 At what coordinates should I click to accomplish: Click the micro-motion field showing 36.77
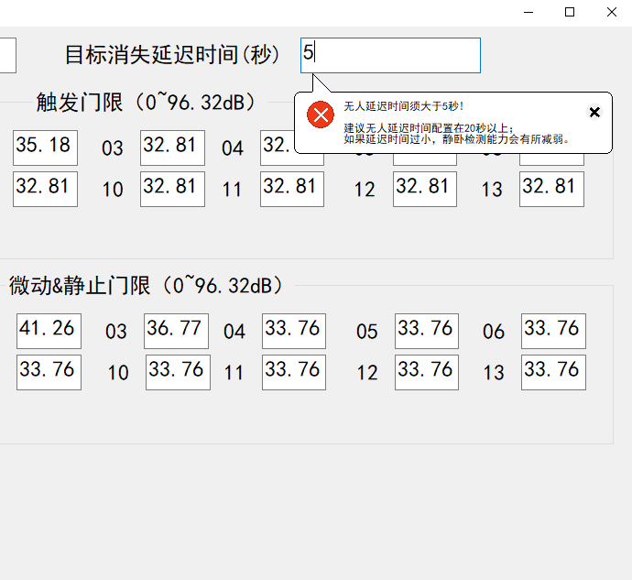pyautogui.click(x=176, y=331)
